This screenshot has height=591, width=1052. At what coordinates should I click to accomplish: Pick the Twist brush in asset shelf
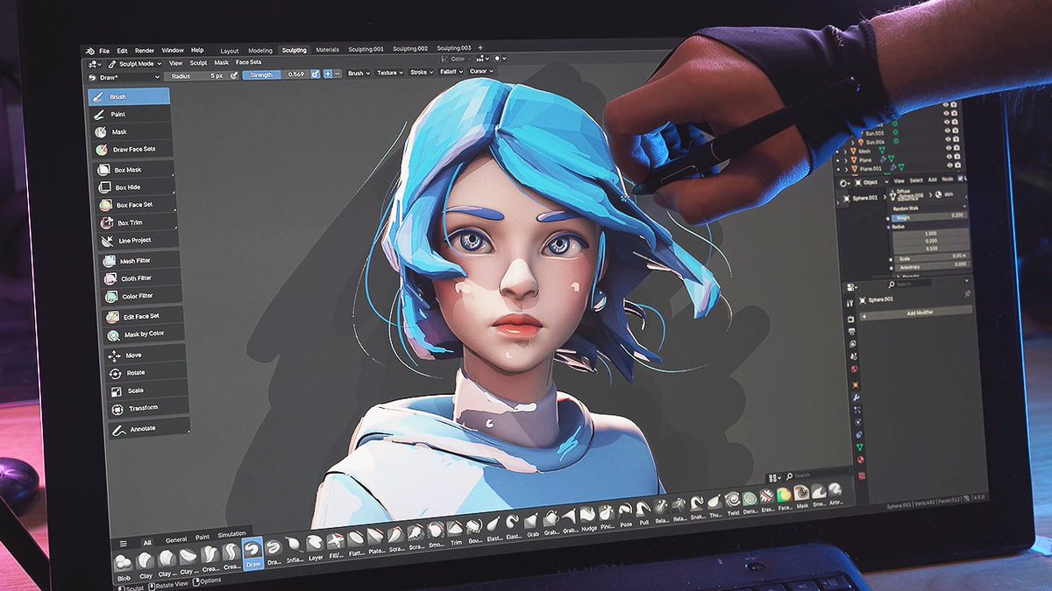coord(733,504)
